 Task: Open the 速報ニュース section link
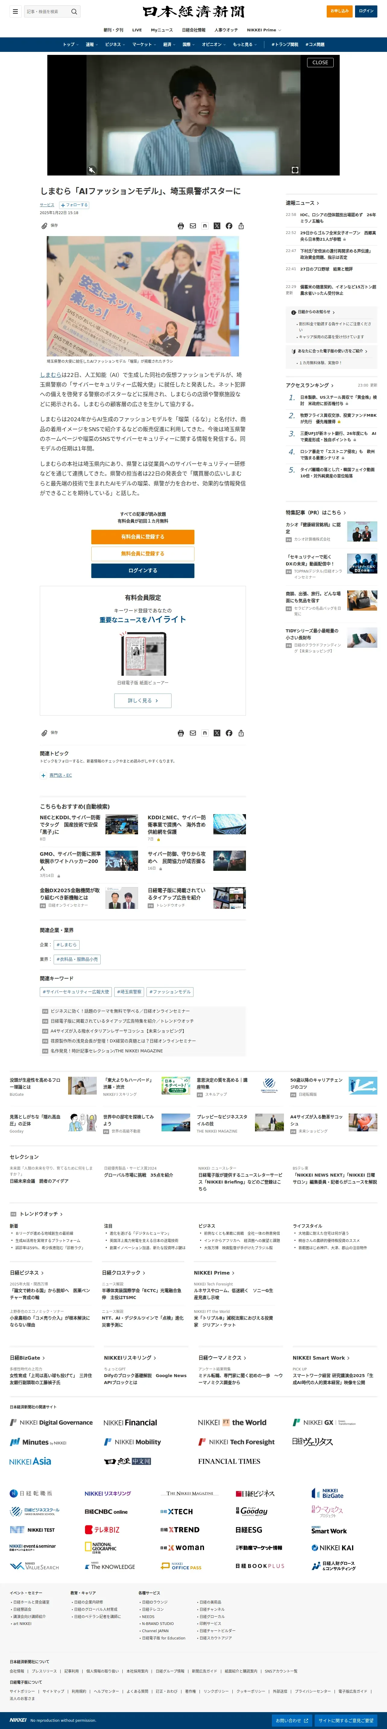303,203
